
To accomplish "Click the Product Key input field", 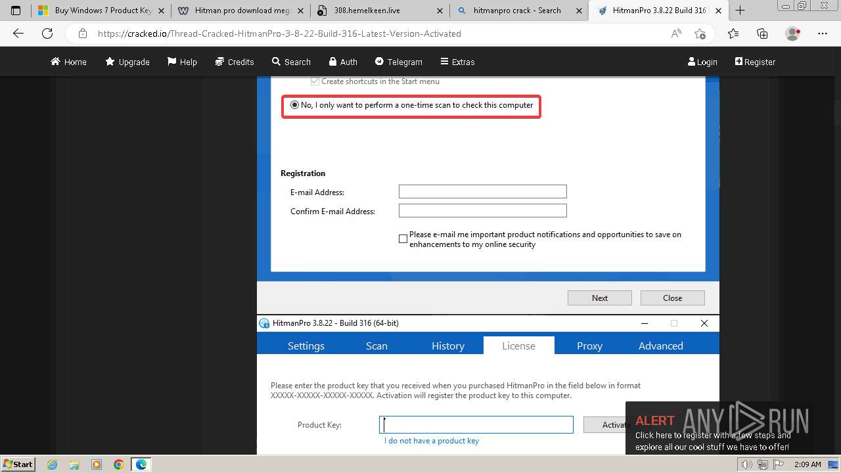I will point(476,424).
